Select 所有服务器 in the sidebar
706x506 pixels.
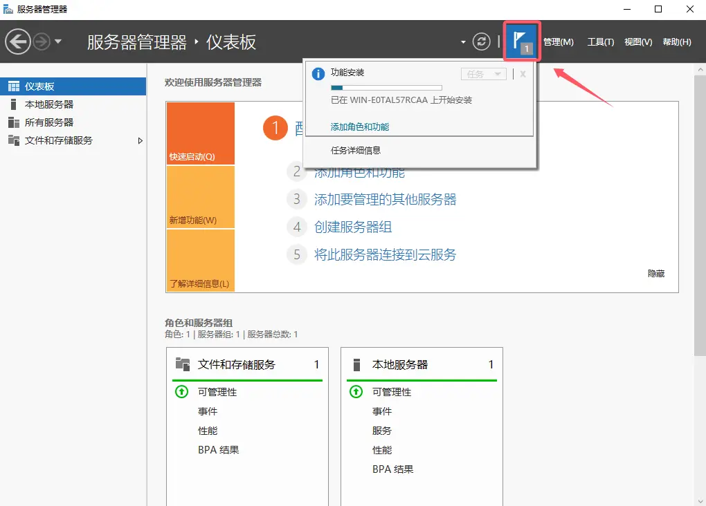pyautogui.click(x=73, y=122)
